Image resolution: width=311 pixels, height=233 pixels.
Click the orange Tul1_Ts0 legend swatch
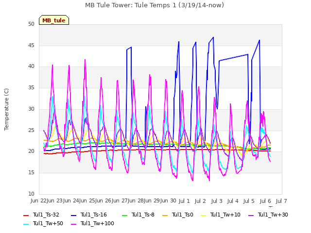165,215
